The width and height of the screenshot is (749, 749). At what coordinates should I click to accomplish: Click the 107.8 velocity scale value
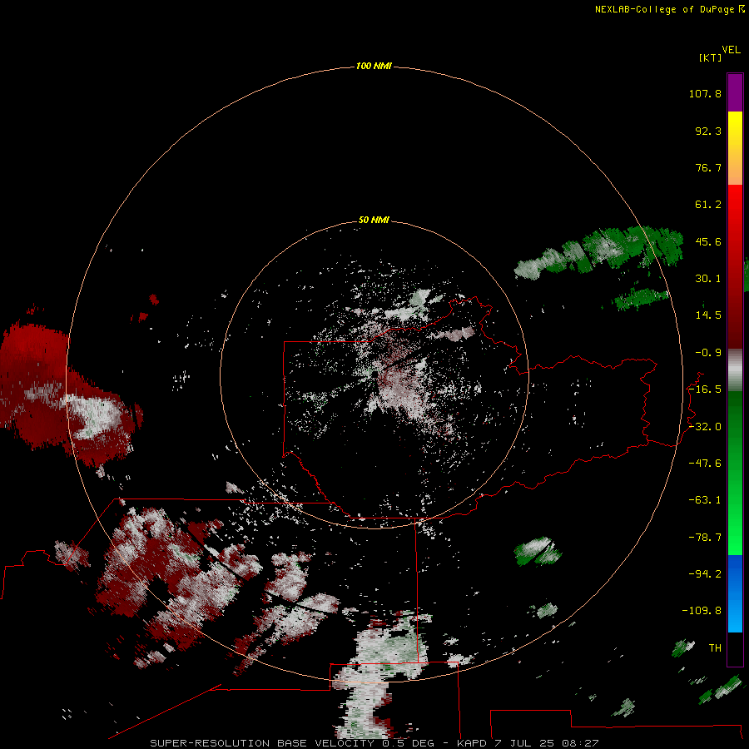click(x=705, y=93)
